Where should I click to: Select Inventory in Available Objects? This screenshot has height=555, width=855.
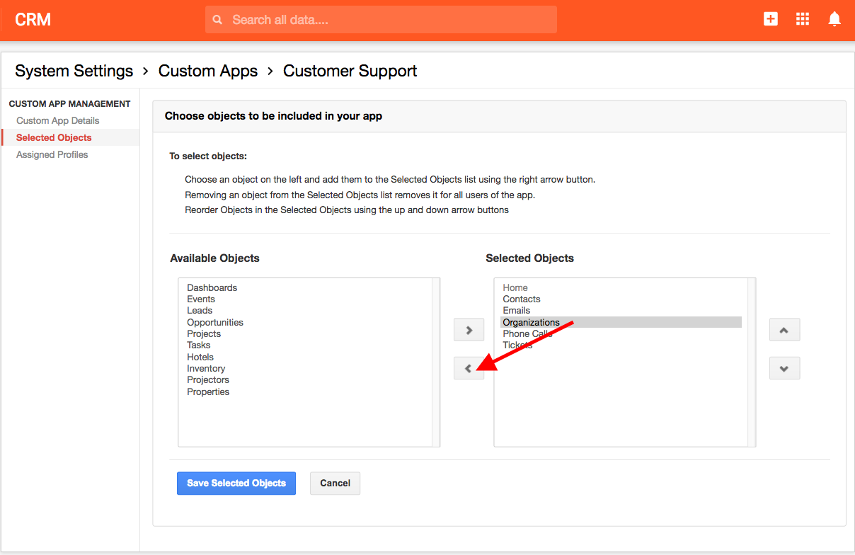point(206,368)
